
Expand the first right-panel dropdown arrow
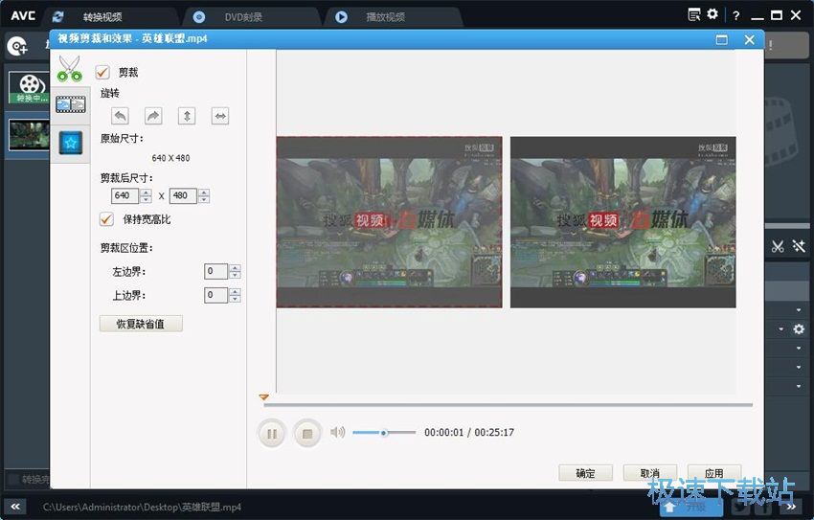tap(799, 310)
